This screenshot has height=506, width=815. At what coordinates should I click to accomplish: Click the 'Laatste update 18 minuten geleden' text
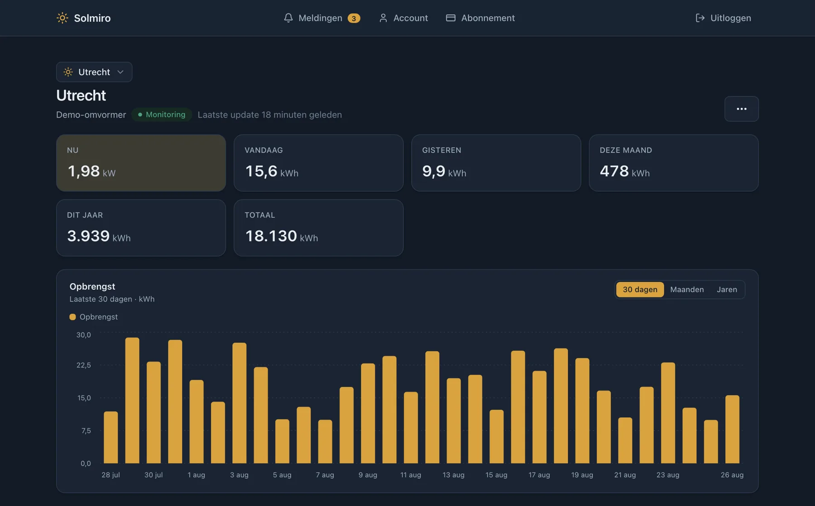coord(269,115)
